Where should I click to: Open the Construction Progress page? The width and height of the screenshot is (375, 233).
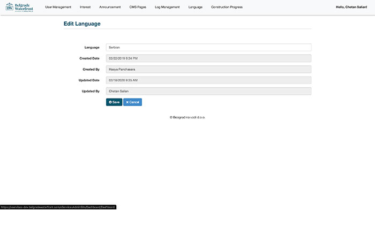point(227,7)
